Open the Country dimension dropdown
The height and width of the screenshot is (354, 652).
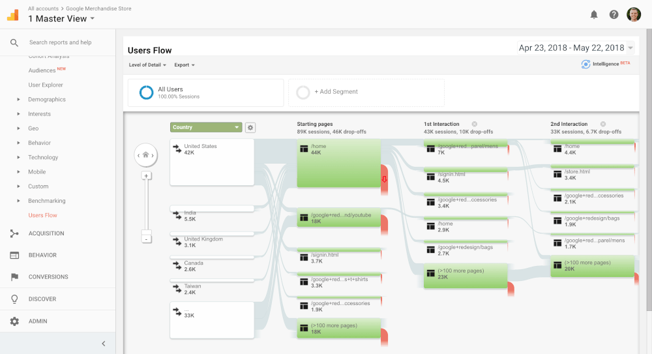[x=206, y=128]
